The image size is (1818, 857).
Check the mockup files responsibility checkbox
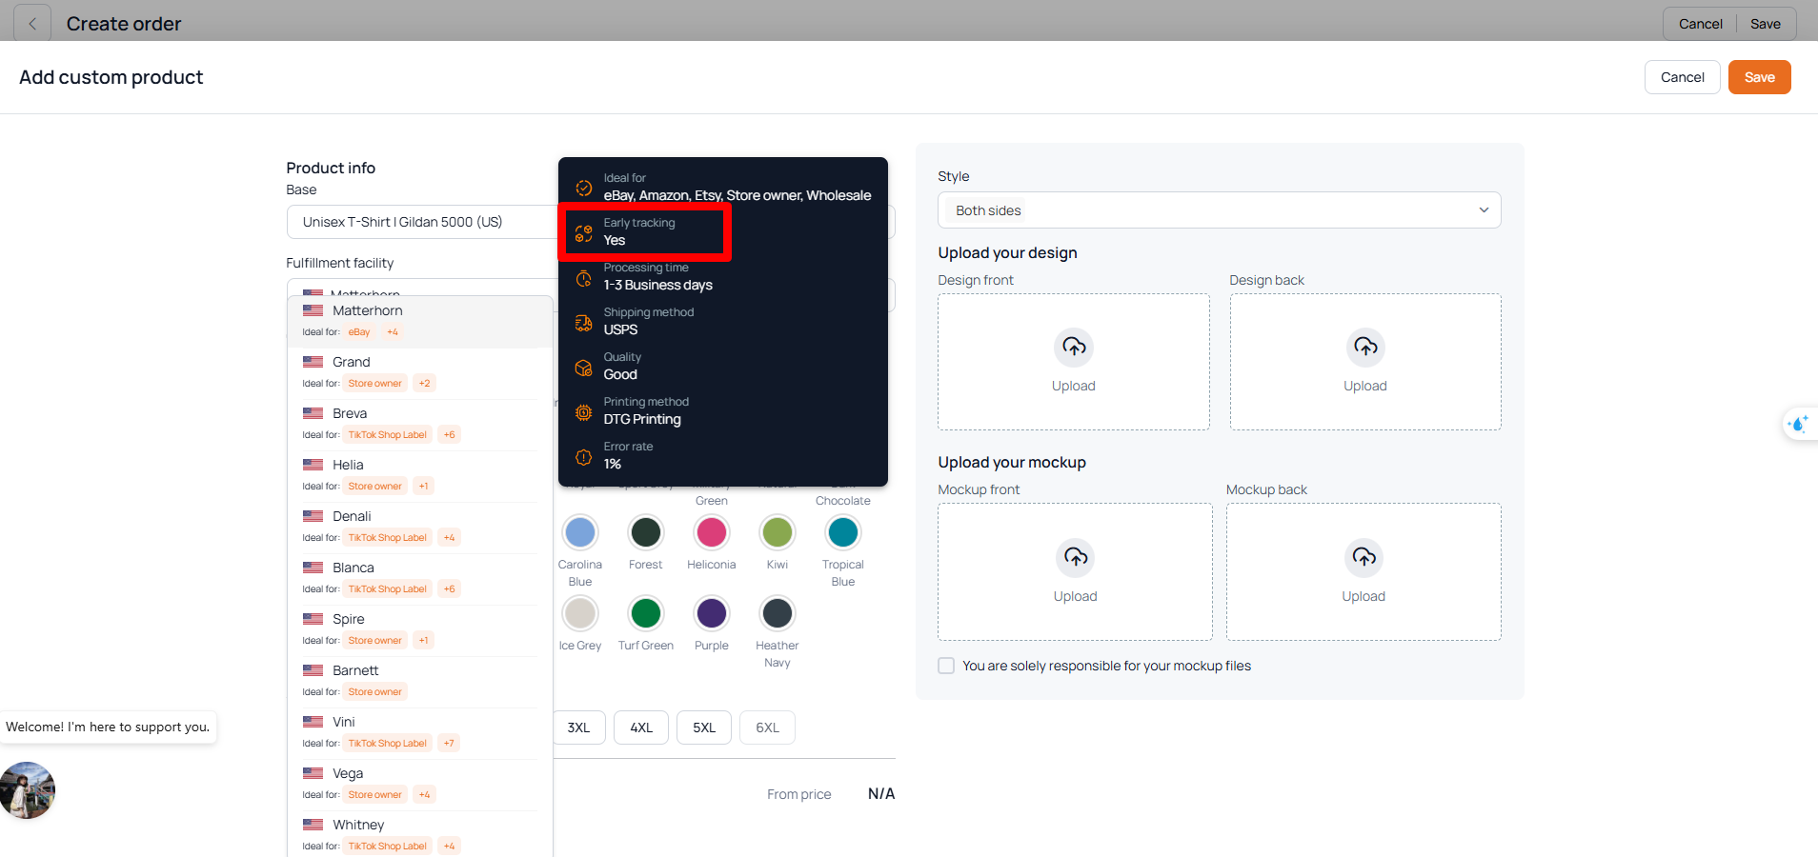point(946,666)
